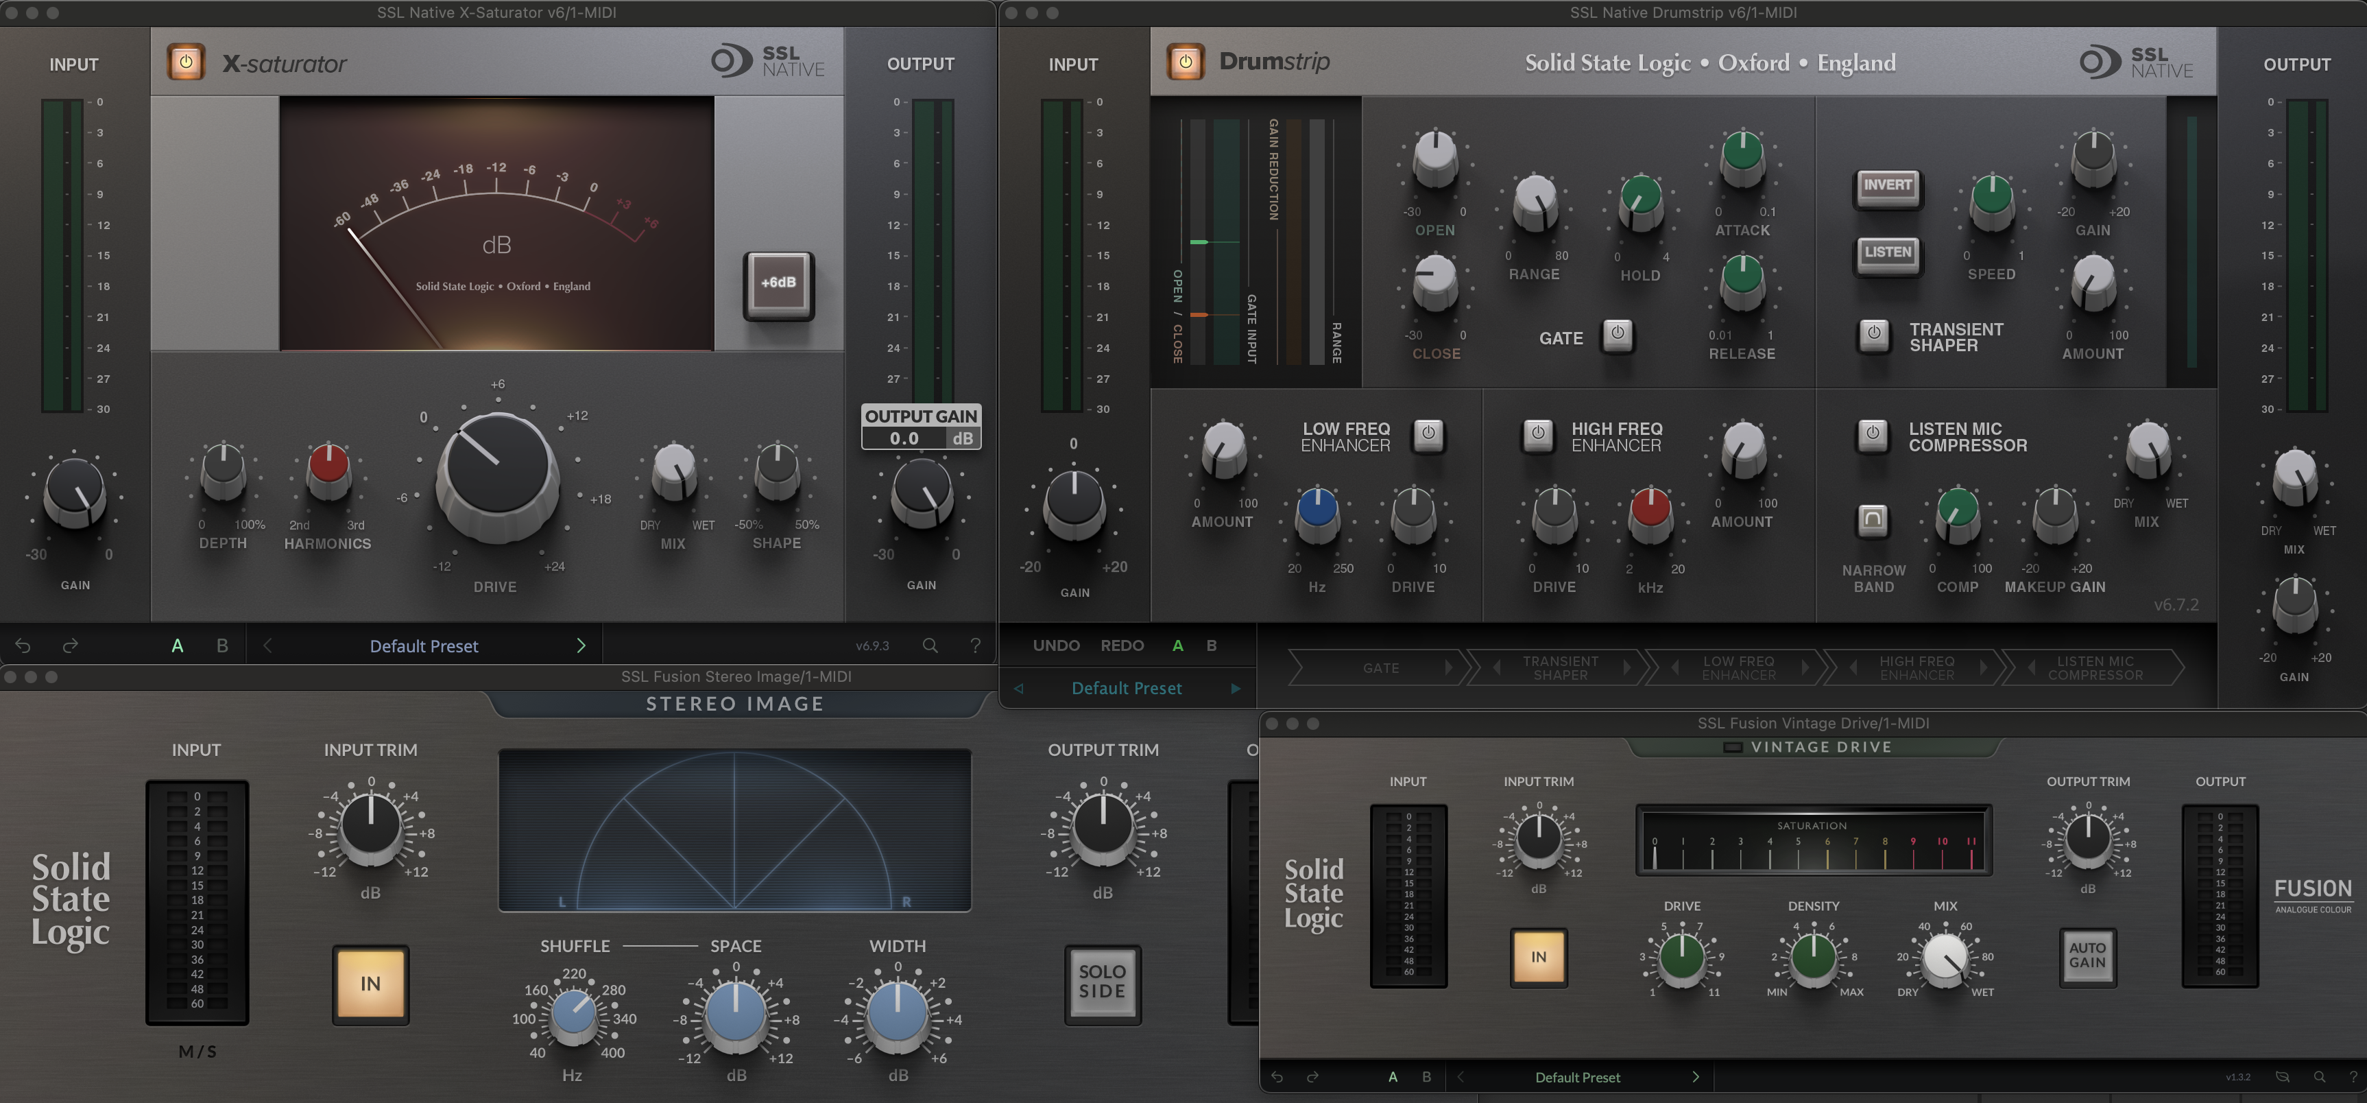The width and height of the screenshot is (2367, 1103).
Task: Click X-saturator undo arrow icon
Action: click(23, 646)
